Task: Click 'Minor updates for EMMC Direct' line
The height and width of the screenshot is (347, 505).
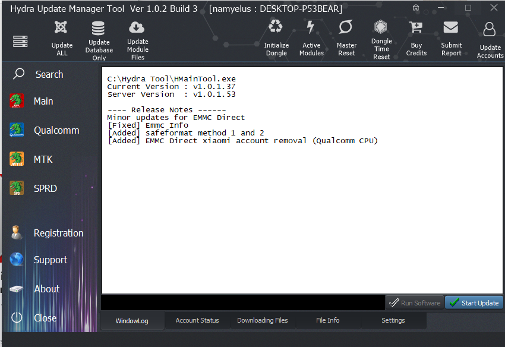Action: 176,118
